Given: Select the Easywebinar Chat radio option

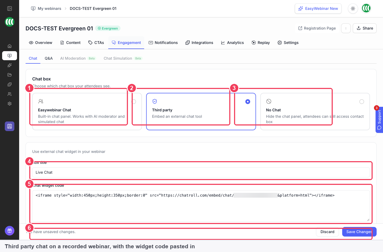Looking at the screenshot, I should 134,101.
